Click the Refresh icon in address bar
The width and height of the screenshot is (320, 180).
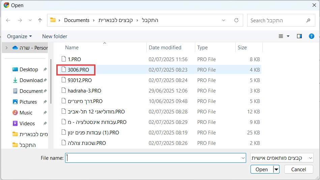click(236, 20)
